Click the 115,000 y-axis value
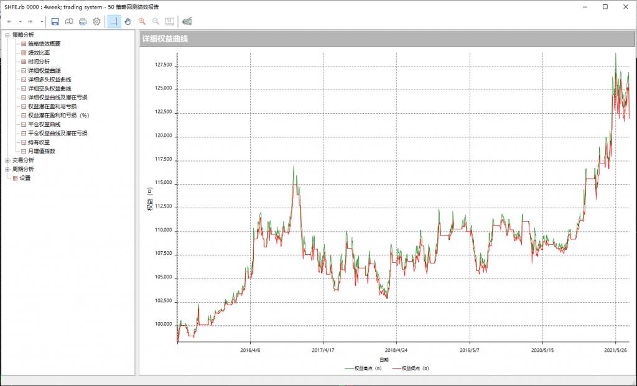The image size is (637, 386). pos(162,183)
